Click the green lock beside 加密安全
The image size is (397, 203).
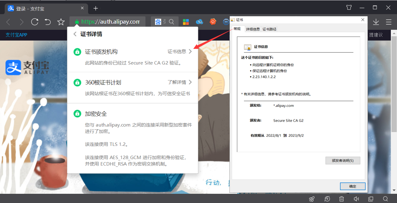[77, 114]
